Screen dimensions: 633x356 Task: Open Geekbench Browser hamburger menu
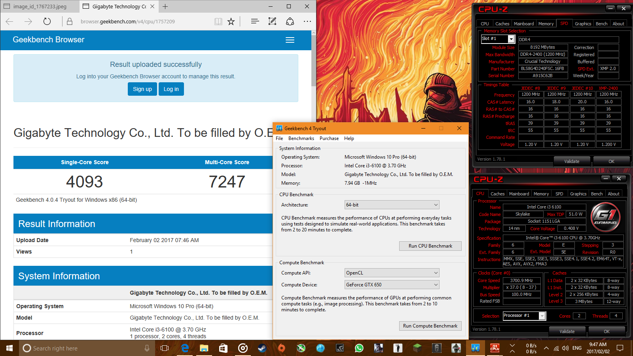(290, 40)
